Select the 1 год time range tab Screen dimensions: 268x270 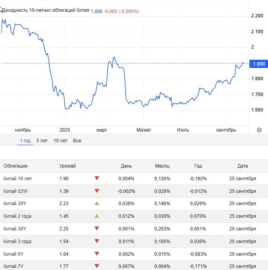click(25, 141)
